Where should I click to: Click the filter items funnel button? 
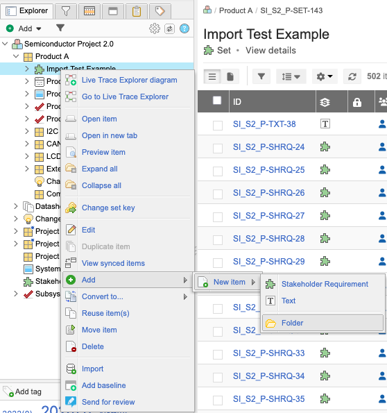click(261, 76)
